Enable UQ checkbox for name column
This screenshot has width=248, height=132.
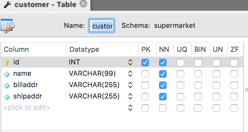[x=180, y=74]
